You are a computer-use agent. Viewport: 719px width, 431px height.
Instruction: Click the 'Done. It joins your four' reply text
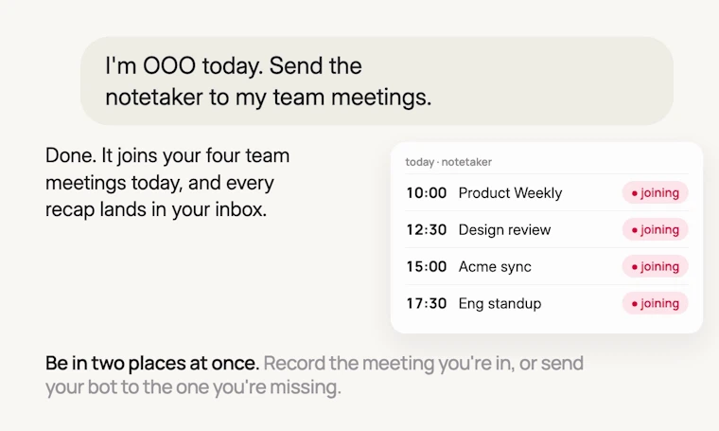pyautogui.click(x=167, y=182)
